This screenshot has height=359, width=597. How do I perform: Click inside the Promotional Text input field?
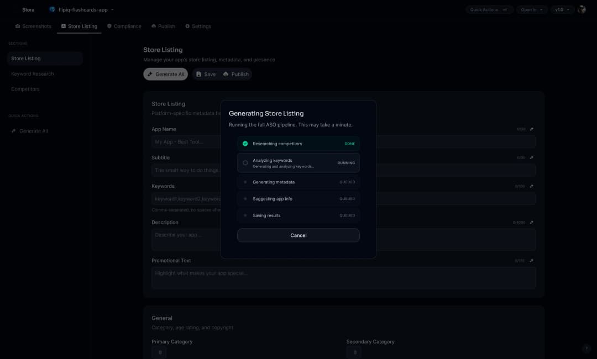343,277
